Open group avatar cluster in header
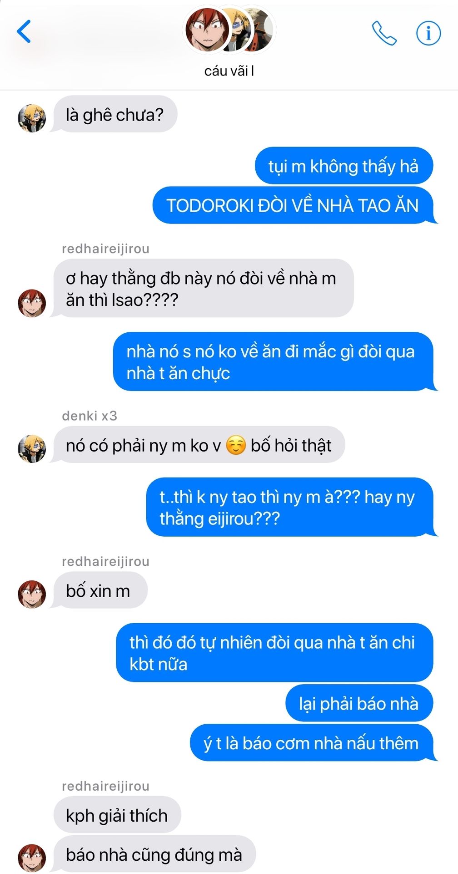This screenshot has height=874, width=458. point(229,30)
